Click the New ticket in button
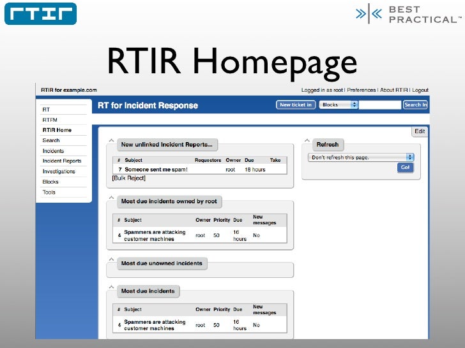This screenshot has width=465, height=348. pyautogui.click(x=296, y=105)
